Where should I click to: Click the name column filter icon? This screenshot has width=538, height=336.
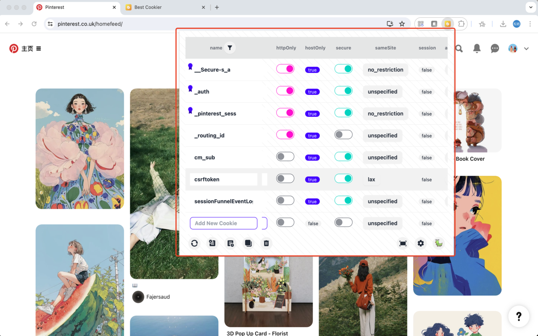point(229,48)
